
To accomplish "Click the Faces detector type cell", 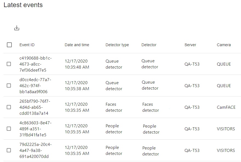I will click(114, 107).
